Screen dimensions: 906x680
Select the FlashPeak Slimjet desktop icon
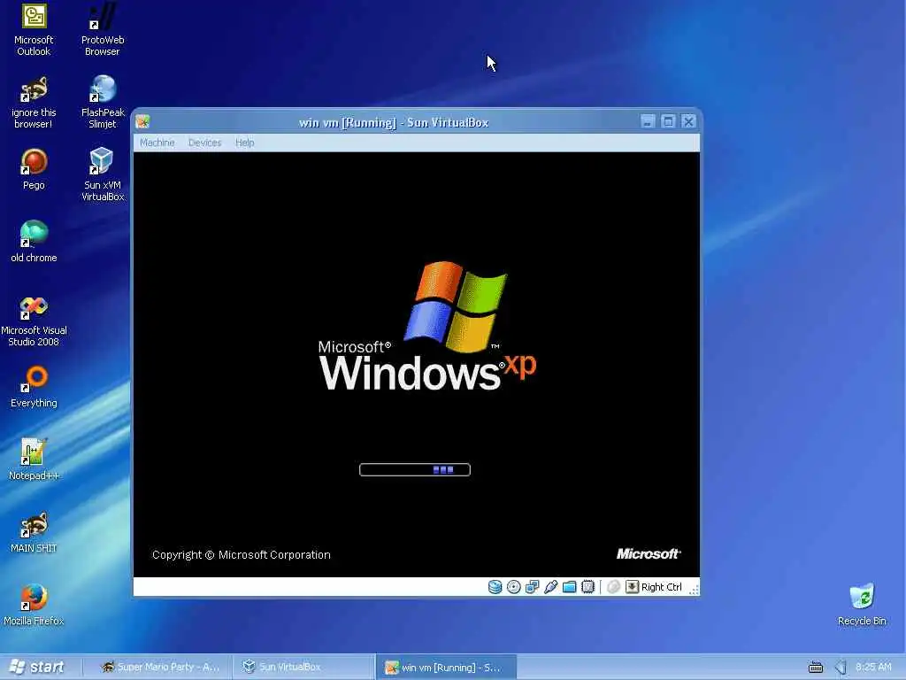pos(103,103)
